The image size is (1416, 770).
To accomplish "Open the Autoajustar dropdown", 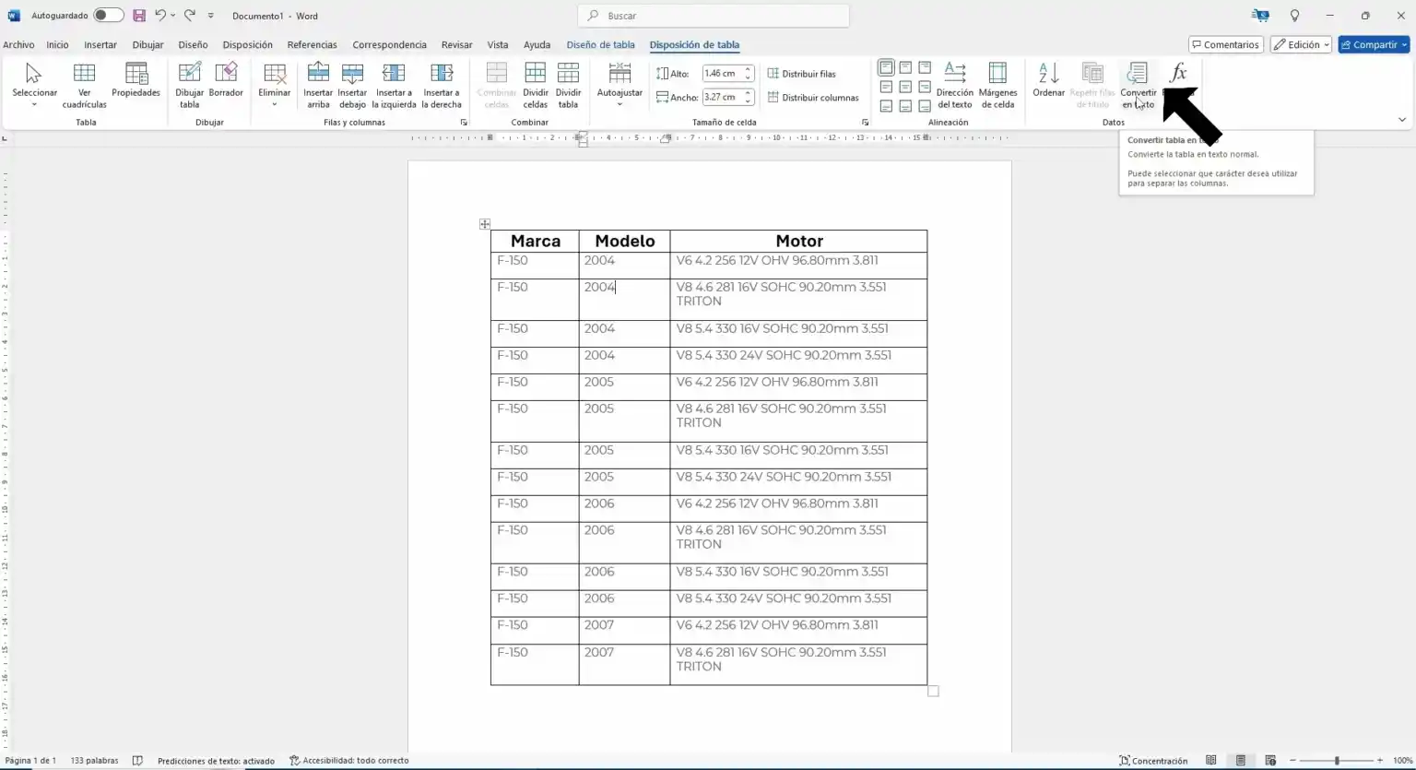I will click(x=619, y=85).
